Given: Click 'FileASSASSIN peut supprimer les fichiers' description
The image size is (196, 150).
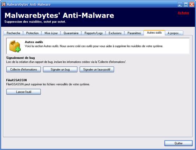Looking at the screenshot, I should tap(48, 84).
